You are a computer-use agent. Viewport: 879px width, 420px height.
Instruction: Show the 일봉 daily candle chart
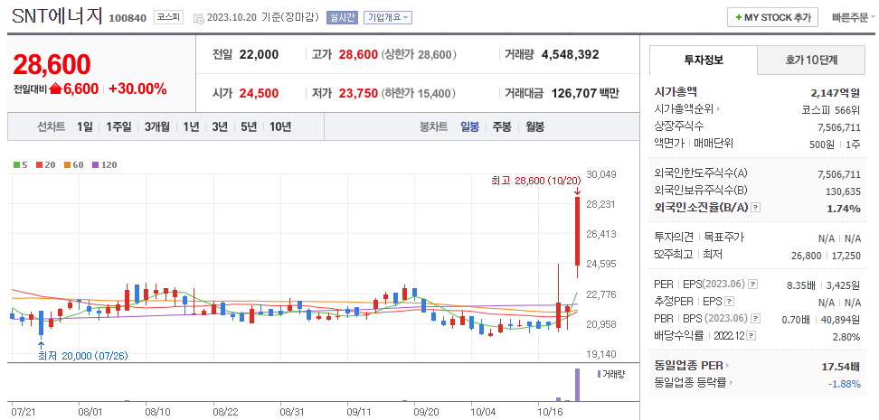[469, 126]
